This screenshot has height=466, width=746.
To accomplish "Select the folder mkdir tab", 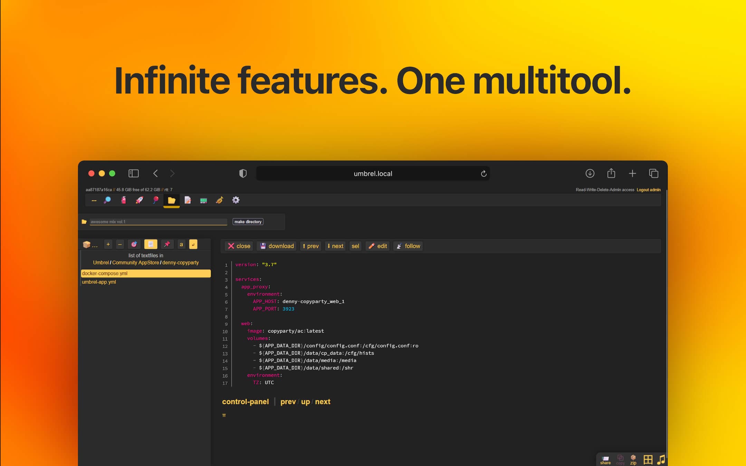I will point(171,200).
